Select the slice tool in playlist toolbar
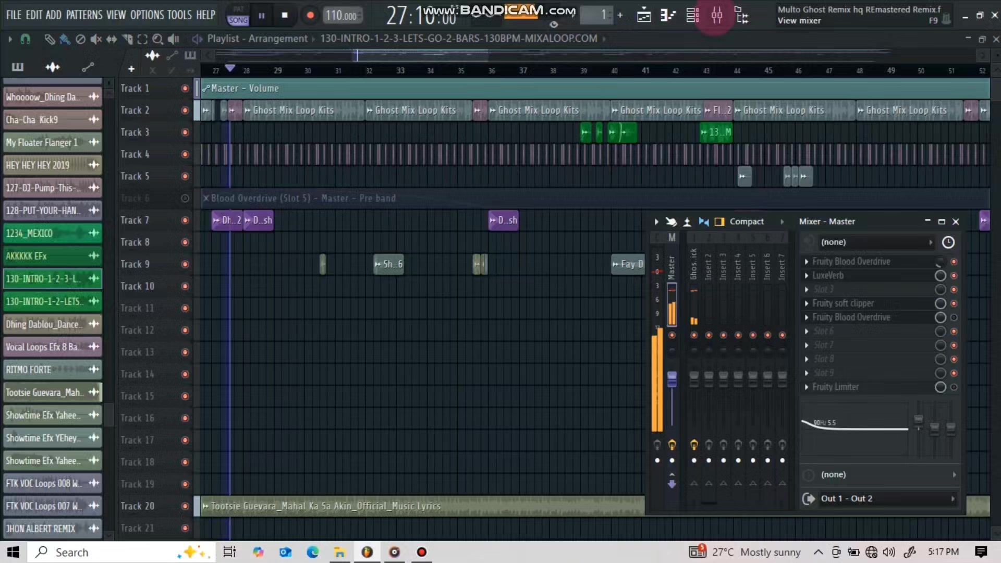 pos(127,39)
